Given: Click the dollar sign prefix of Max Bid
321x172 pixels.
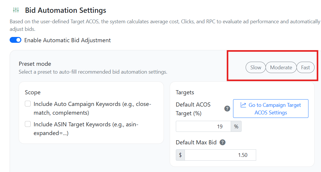Looking at the screenshot, I should coord(180,155).
